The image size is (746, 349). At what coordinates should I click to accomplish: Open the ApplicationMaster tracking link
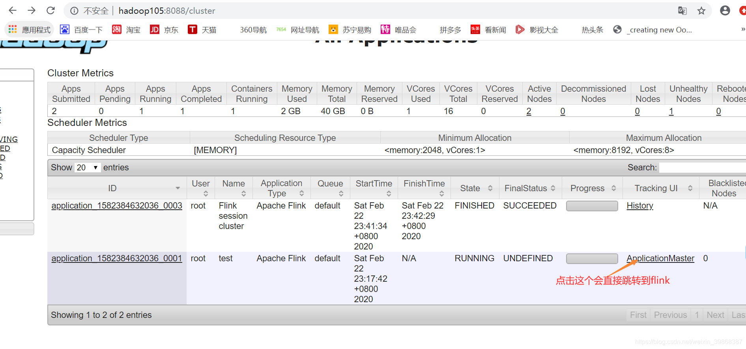pyautogui.click(x=660, y=259)
